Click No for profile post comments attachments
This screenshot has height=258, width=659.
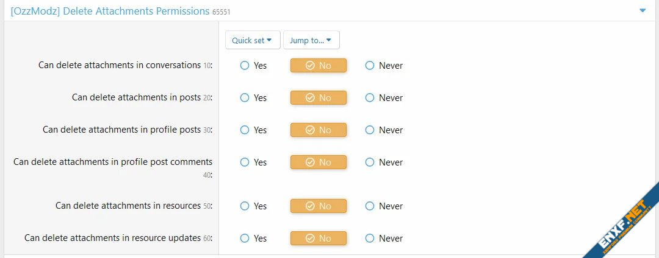pyautogui.click(x=318, y=162)
